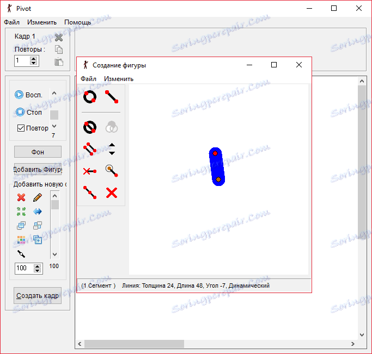The image size is (372, 354).
Task: Open figure color palette icon
Action: click(x=21, y=240)
